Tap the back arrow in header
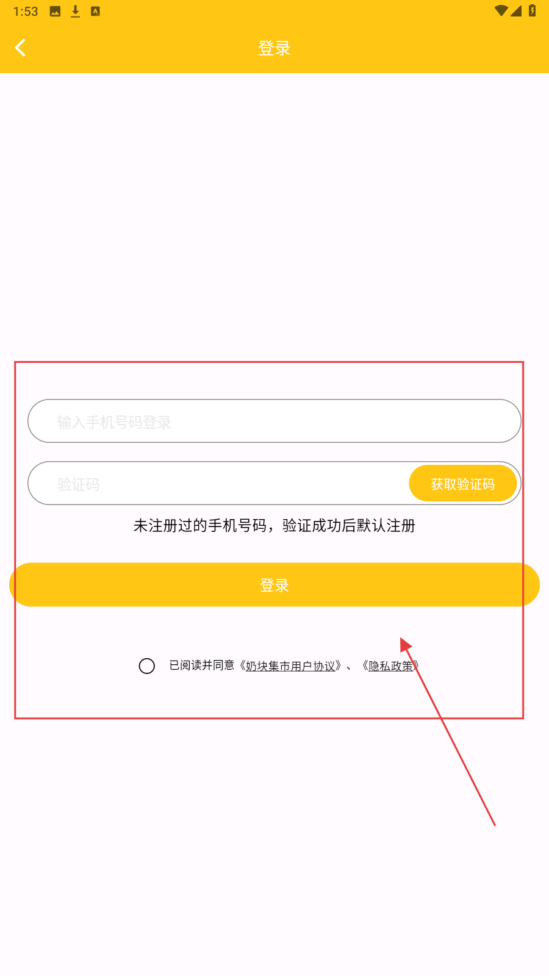 [20, 48]
